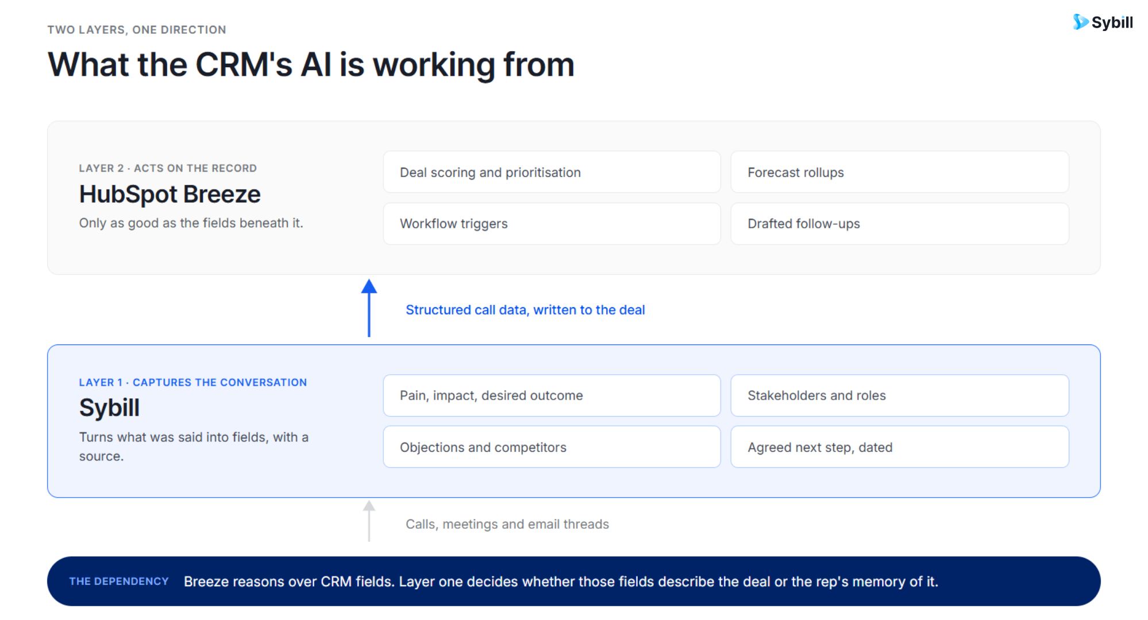Click the 'Drafted follow-ups' card
1148x620 pixels.
click(899, 223)
